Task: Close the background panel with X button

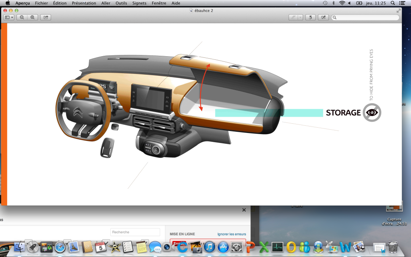Action: pos(244,210)
